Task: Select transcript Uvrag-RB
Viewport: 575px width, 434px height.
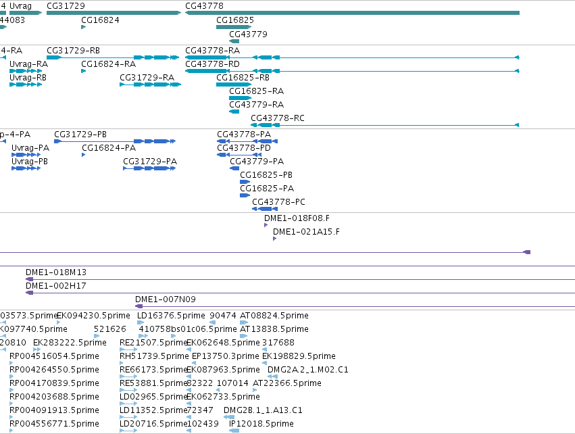Action: tap(26, 85)
